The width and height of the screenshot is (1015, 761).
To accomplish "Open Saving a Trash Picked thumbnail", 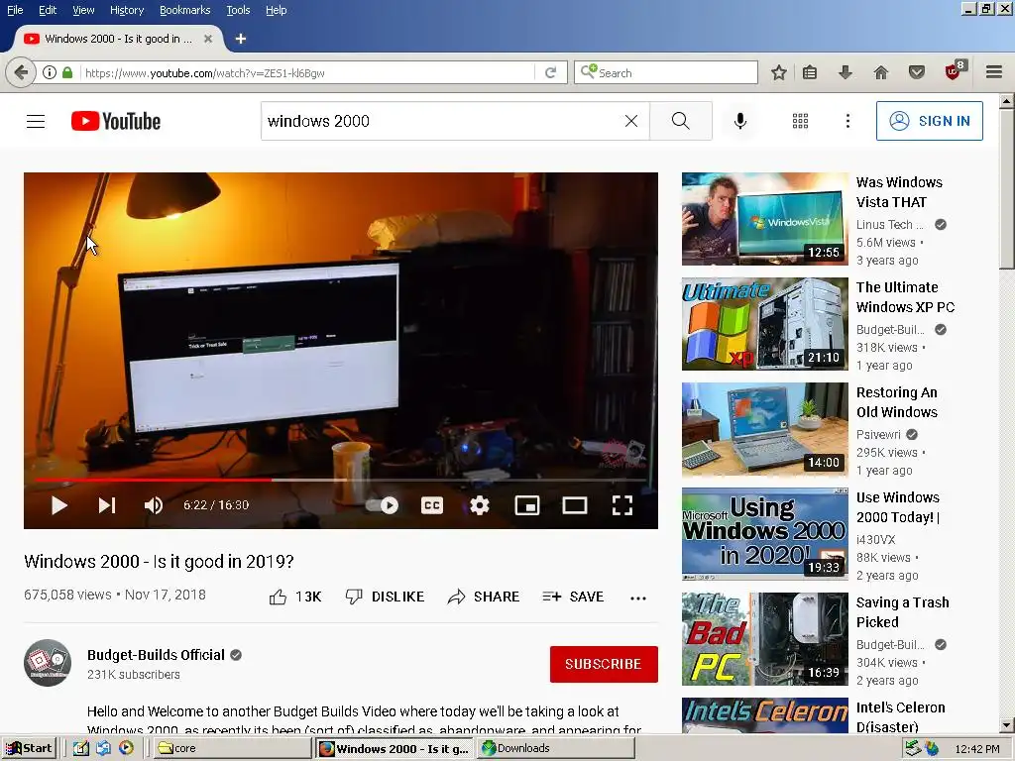I will coord(764,639).
